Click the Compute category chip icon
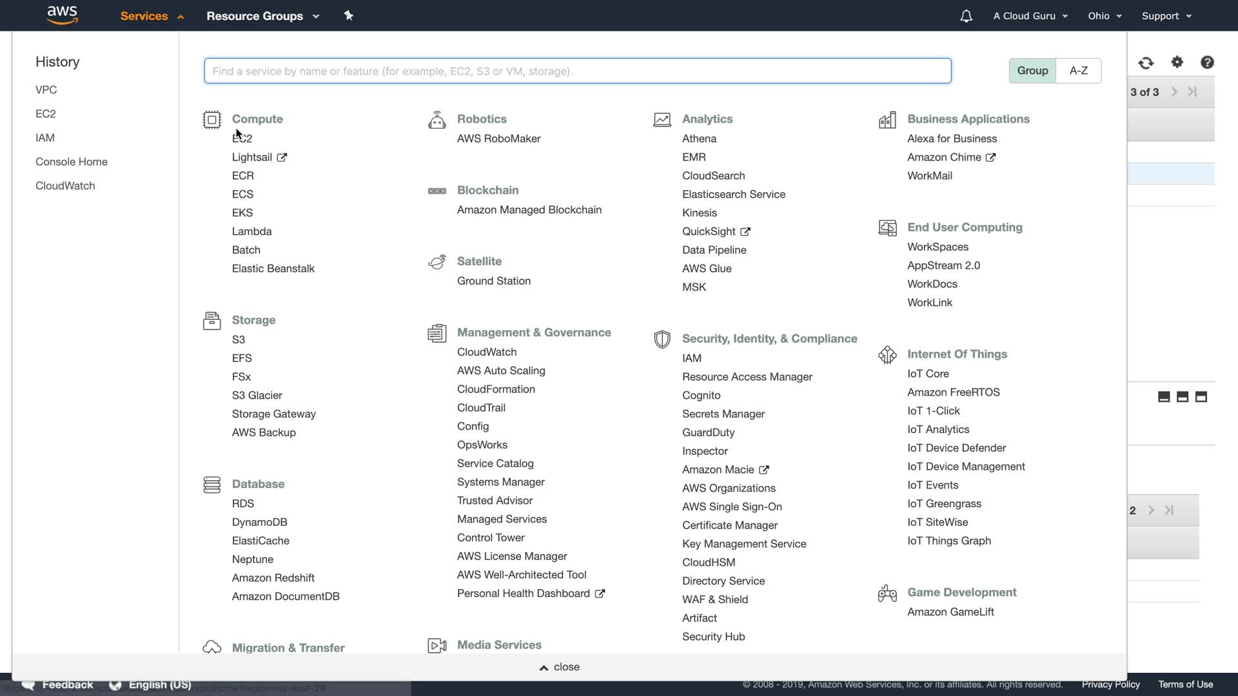 (x=211, y=120)
